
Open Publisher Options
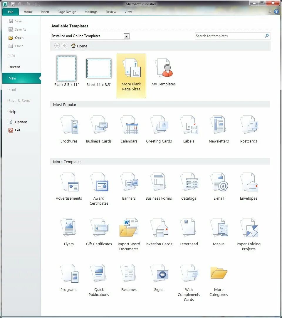[18, 122]
